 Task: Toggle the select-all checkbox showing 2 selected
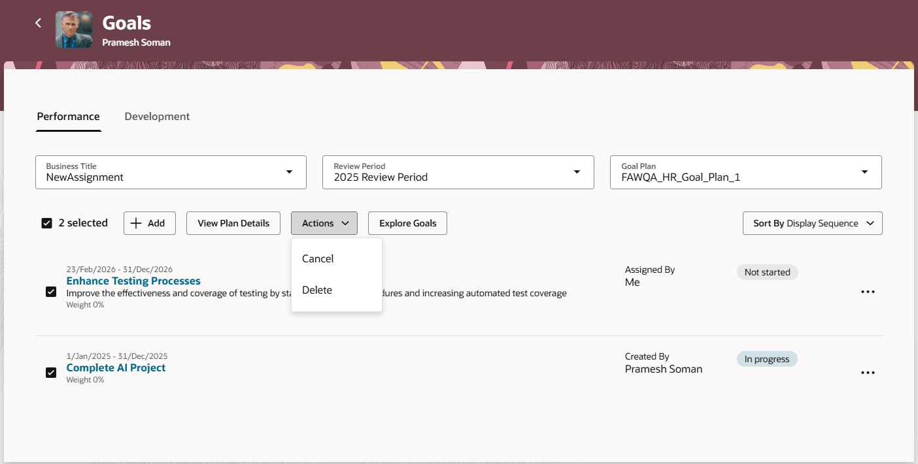(x=46, y=223)
